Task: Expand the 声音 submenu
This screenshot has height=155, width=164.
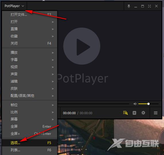Action: 30,74
